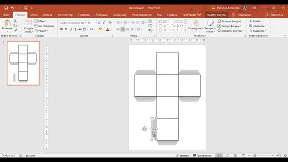
Task: Decrease font size with the smaller A icon
Action: pos(104,23)
